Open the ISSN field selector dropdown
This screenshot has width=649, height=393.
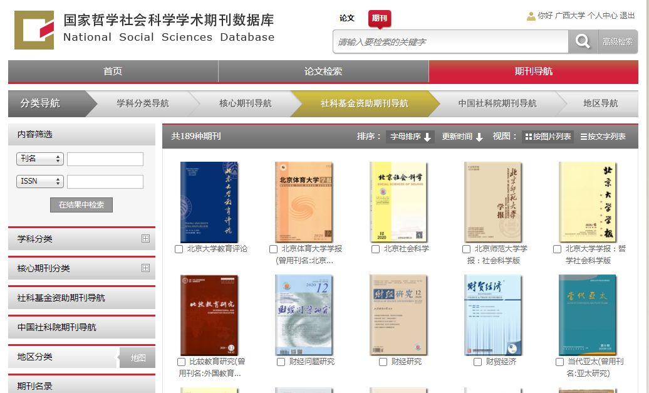click(40, 181)
